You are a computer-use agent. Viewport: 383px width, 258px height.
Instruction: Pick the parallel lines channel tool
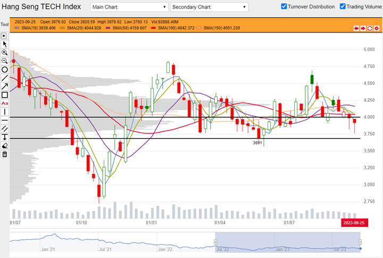point(5,129)
